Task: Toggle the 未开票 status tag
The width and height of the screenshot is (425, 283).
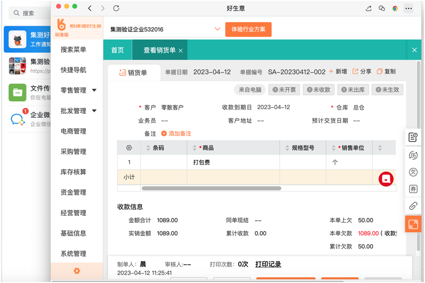Action: tap(283, 90)
